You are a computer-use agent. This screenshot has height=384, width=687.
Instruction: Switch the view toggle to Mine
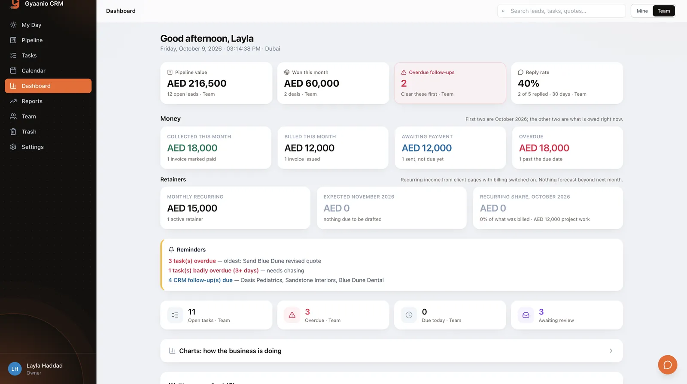642,11
